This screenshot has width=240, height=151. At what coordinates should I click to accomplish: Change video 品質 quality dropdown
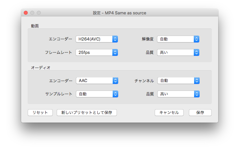point(178,52)
